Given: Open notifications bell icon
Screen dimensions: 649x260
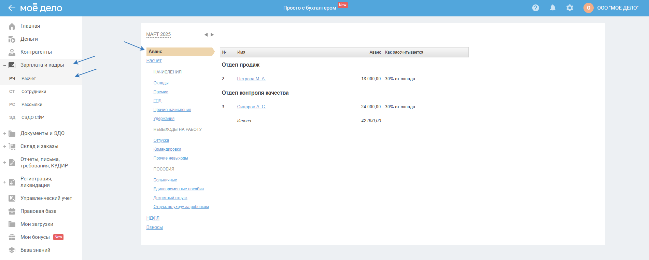Looking at the screenshot, I should pyautogui.click(x=552, y=8).
